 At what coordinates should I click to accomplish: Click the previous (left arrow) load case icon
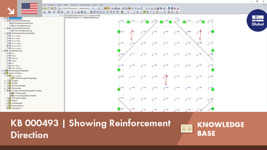(x=93, y=8)
